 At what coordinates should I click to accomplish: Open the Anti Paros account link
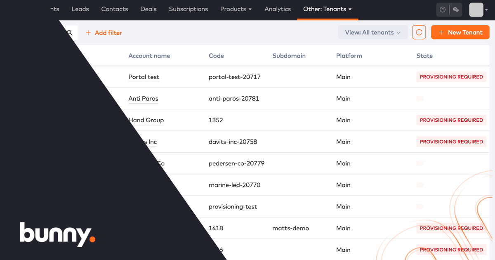coord(143,99)
